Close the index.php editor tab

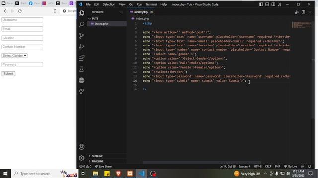coord(151,12)
